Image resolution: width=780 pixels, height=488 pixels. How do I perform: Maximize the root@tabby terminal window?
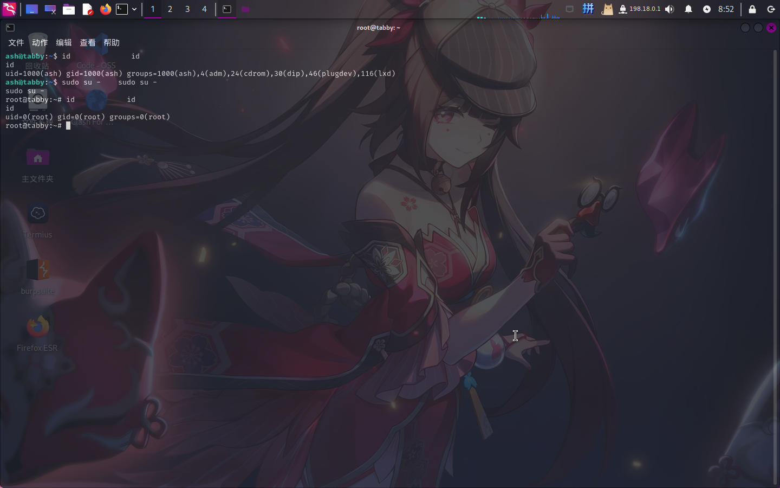pyautogui.click(x=758, y=28)
